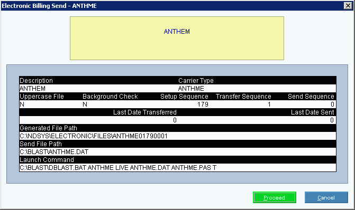Image resolution: width=355 pixels, height=210 pixels.
Task: Click the Generated File Path header
Action: (x=49, y=128)
